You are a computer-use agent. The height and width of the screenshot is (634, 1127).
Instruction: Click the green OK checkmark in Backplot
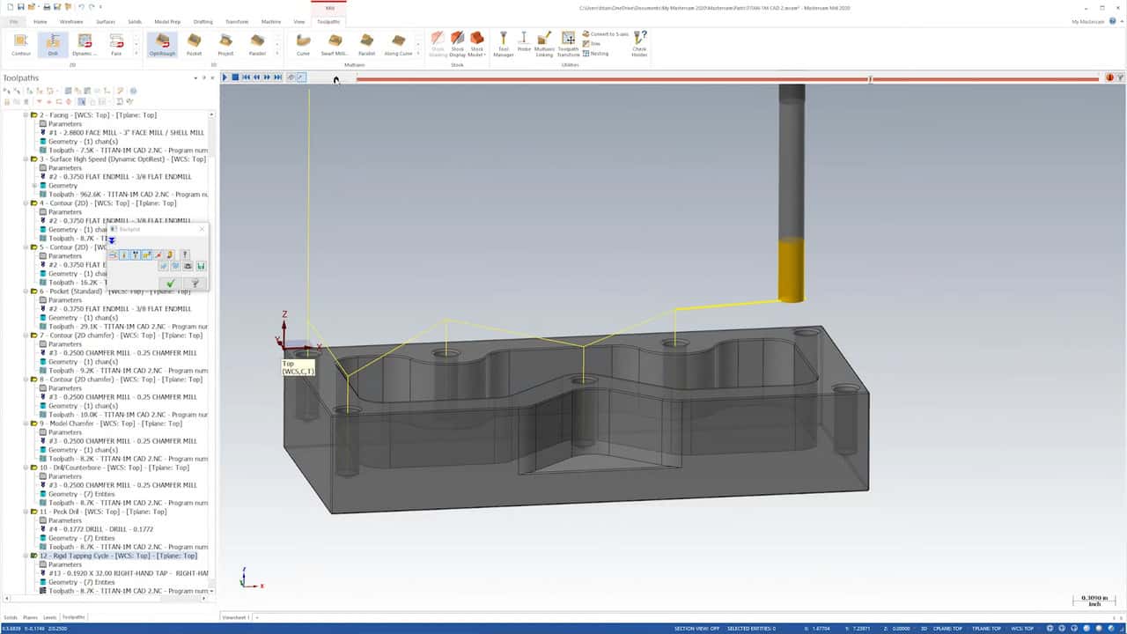(171, 284)
